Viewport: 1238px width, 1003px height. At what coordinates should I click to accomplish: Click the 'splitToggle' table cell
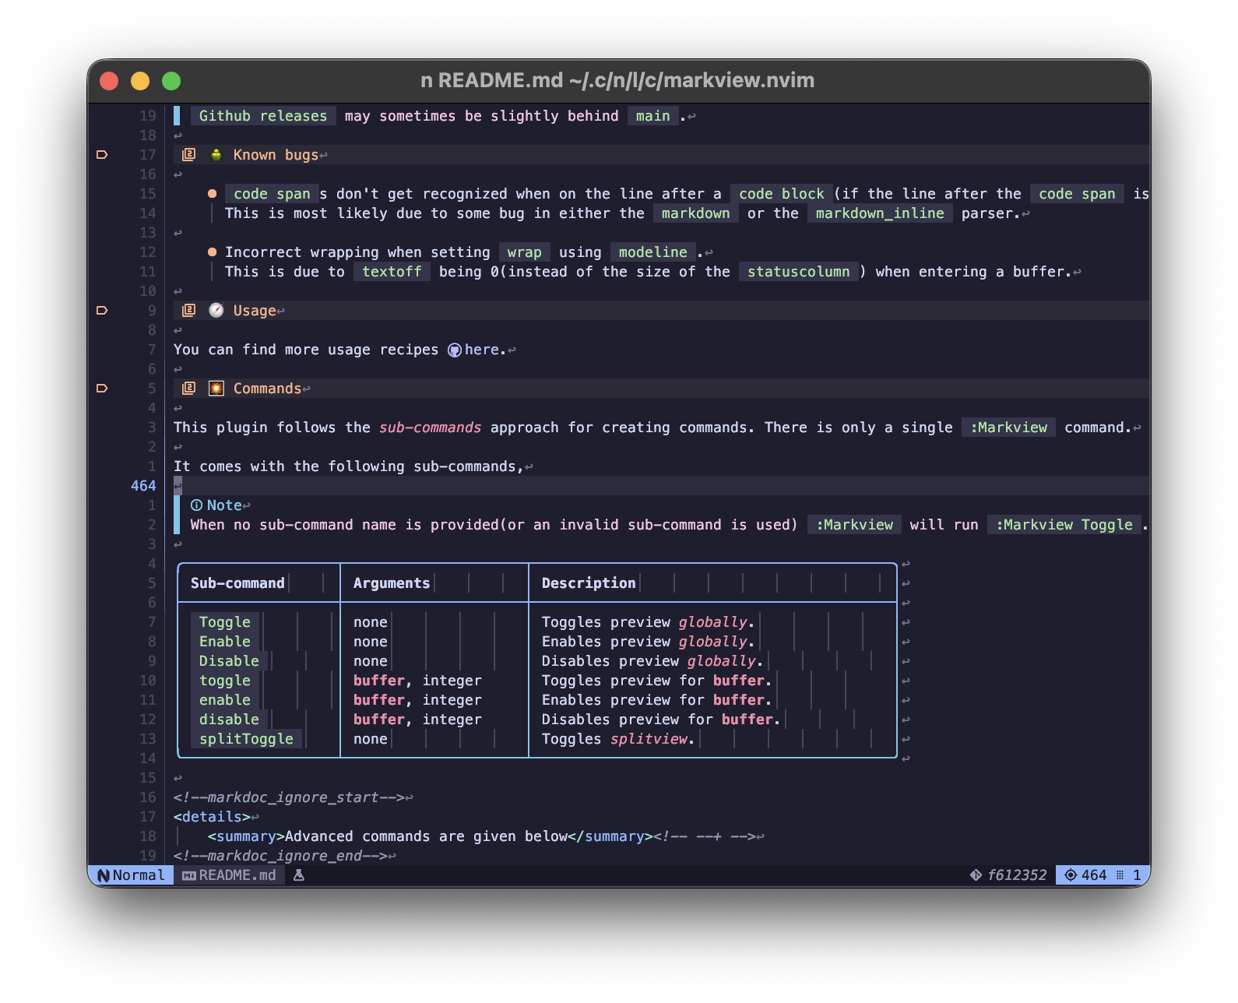pos(246,739)
